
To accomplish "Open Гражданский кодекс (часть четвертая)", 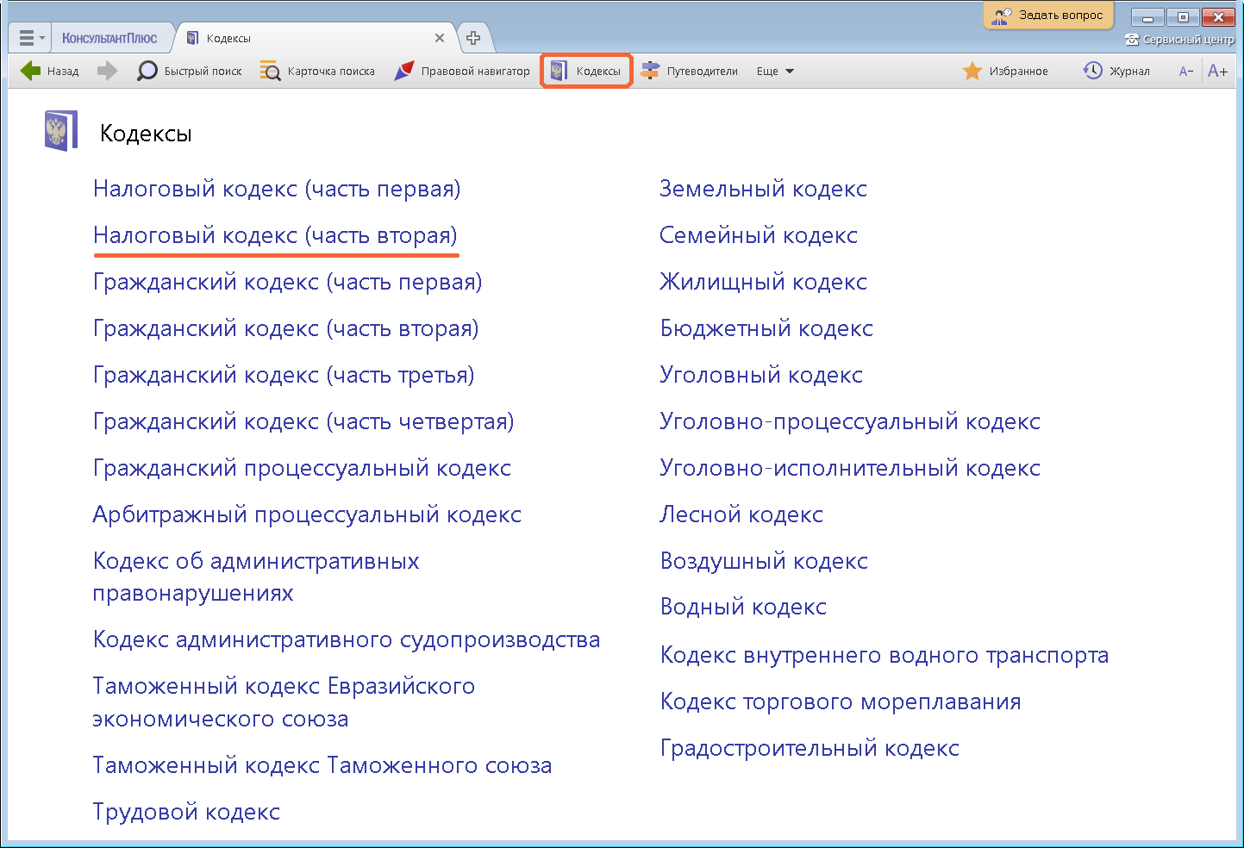I will tap(303, 421).
